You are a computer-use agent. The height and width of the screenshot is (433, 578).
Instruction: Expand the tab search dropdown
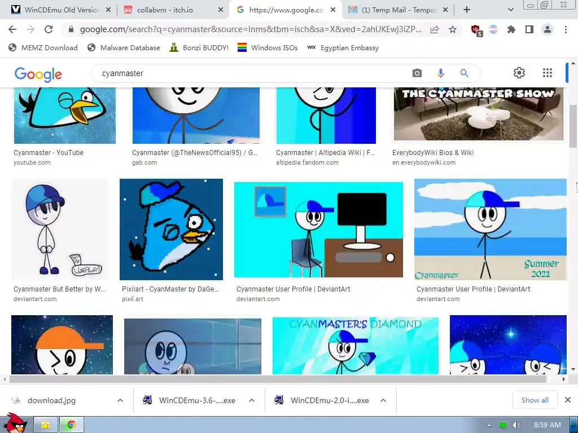(x=510, y=10)
